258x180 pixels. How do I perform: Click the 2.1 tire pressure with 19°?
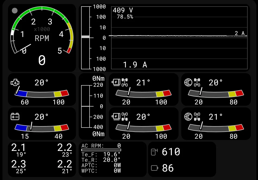tap(19, 150)
